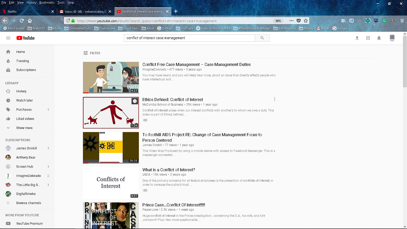The image size is (407, 229).
Task: Click the YouTube search text field
Action: click(x=190, y=38)
